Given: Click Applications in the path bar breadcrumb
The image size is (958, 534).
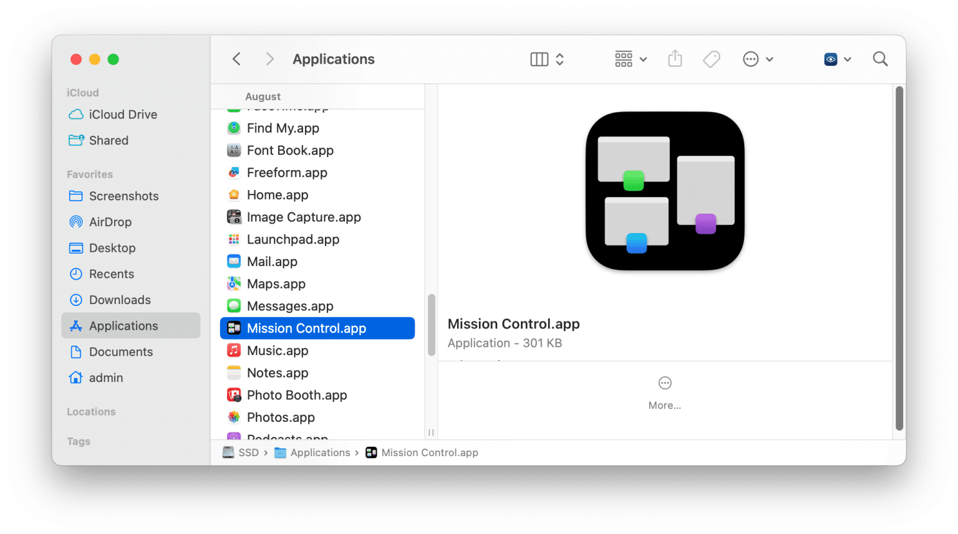Looking at the screenshot, I should [x=320, y=452].
